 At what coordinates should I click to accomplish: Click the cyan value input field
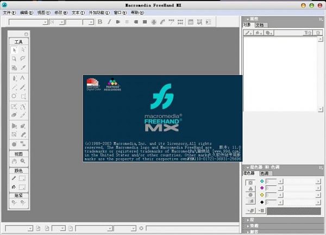point(271,181)
